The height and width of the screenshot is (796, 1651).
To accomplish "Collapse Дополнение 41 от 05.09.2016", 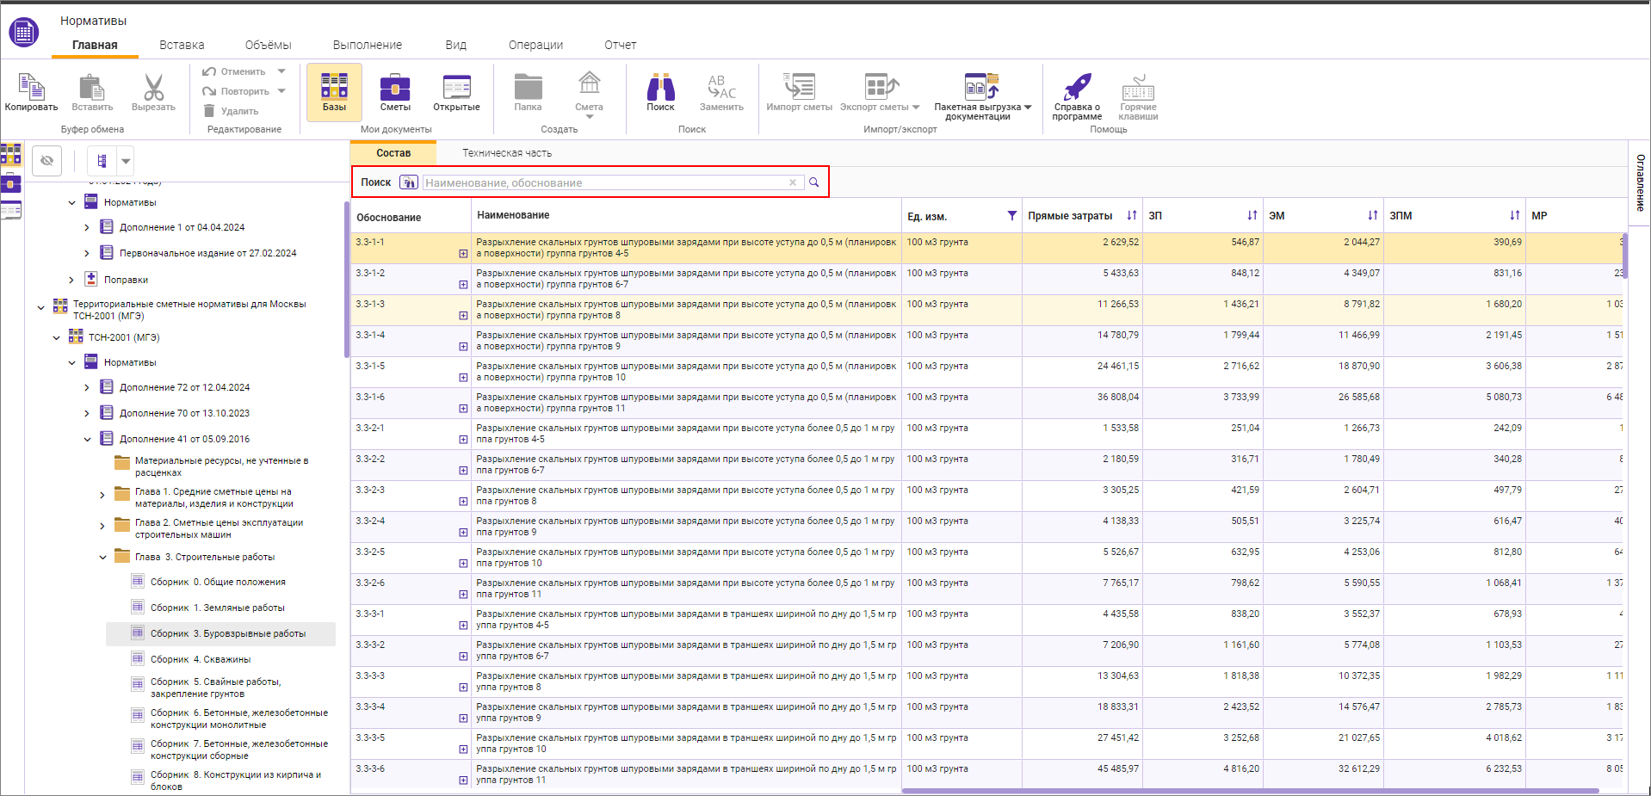I will [87, 439].
